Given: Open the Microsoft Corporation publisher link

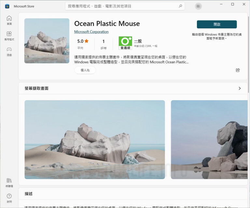Looking at the screenshot, I should 91,32.
